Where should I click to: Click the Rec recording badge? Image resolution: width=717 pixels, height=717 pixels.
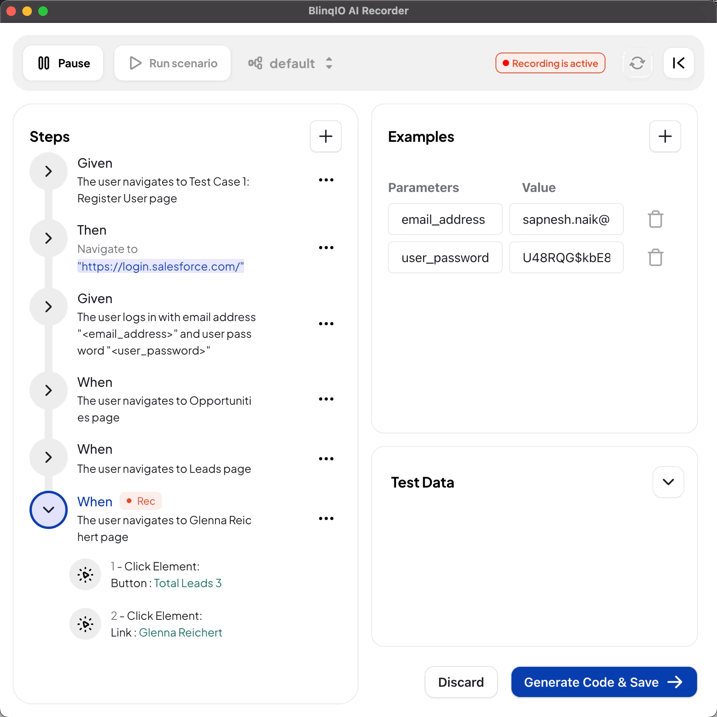tap(141, 501)
